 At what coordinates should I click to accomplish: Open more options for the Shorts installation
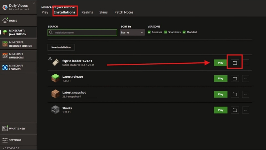(x=246, y=110)
